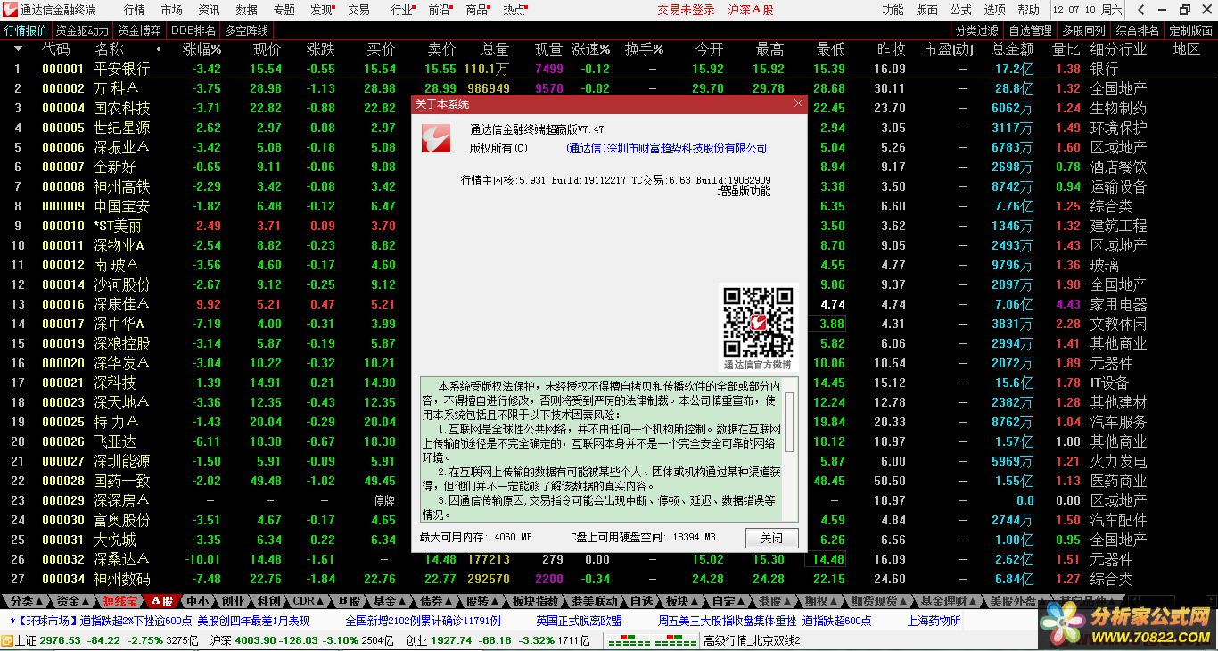The height and width of the screenshot is (651, 1218).
Task: Switch to the DDE排名 tab
Action: click(193, 30)
